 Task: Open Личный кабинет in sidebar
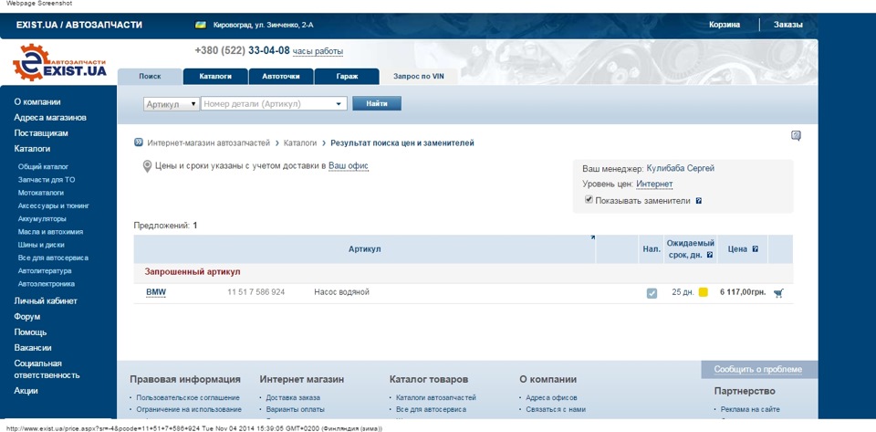tap(46, 300)
